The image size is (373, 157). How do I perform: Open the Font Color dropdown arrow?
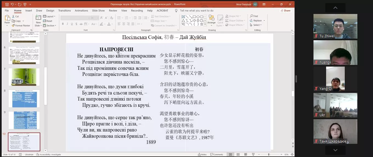pos(113,24)
